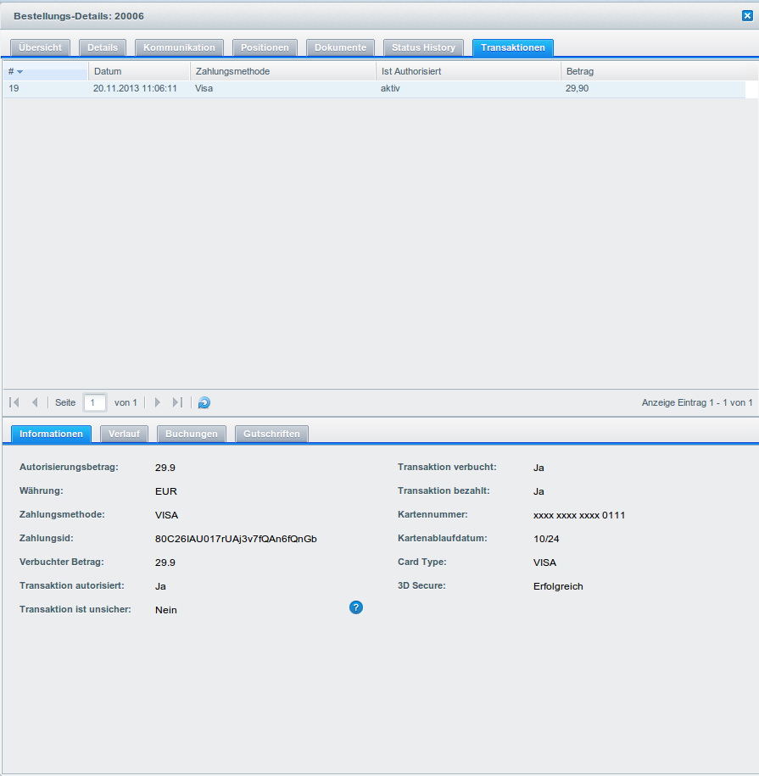Sort by the Betrag column header
759x776 pixels.
653,71
